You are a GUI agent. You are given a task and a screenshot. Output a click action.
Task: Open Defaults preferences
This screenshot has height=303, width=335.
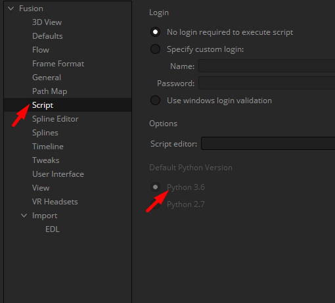click(x=47, y=36)
